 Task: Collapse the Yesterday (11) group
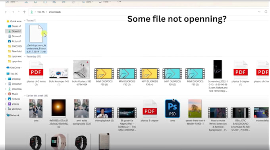25,56
